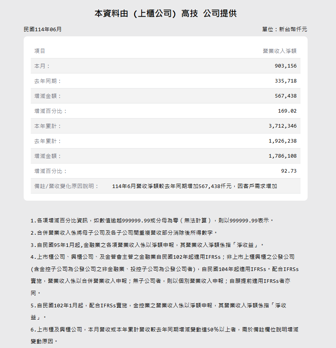Select the 本年累計： row label
The height and width of the screenshot is (348, 336).
coord(48,126)
